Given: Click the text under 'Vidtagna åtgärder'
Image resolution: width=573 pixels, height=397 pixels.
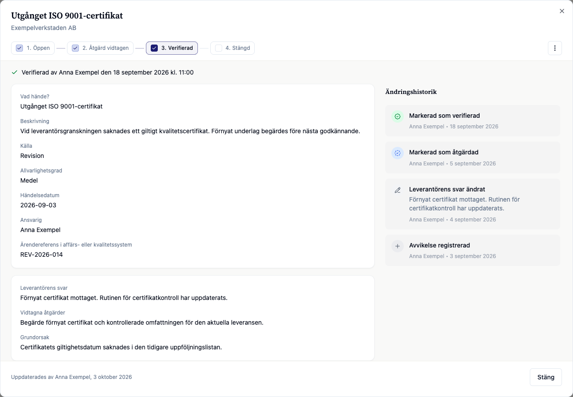Looking at the screenshot, I should 142,322.
